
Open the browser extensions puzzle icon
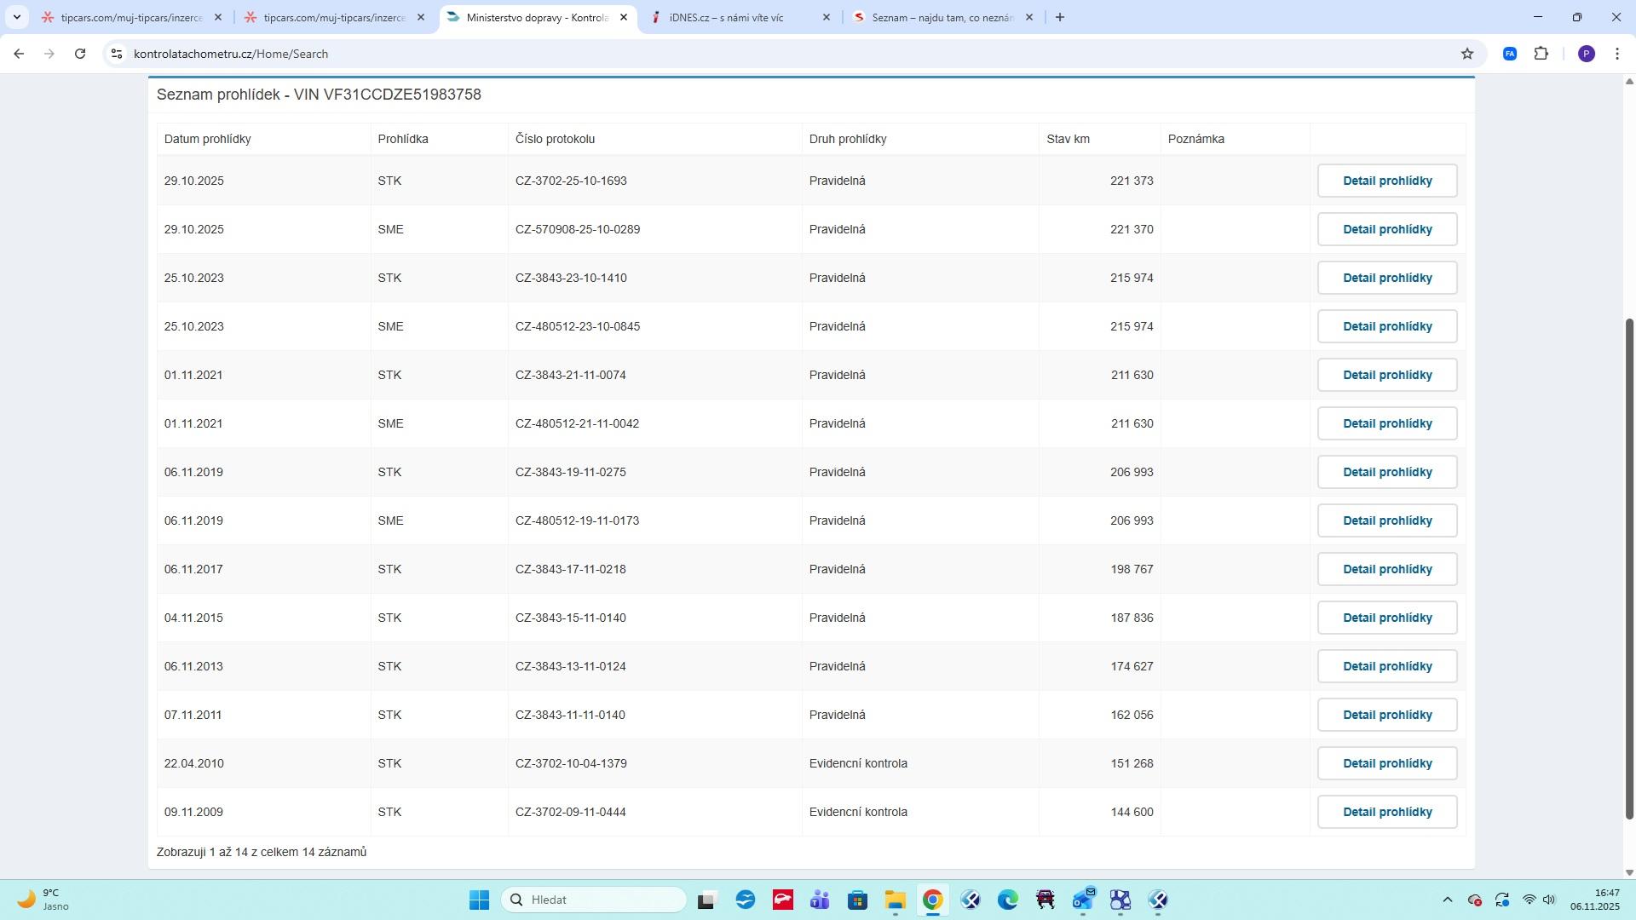click(1541, 54)
